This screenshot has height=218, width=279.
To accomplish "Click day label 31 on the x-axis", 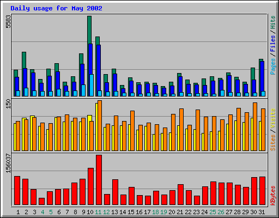I will [x=262, y=212].
